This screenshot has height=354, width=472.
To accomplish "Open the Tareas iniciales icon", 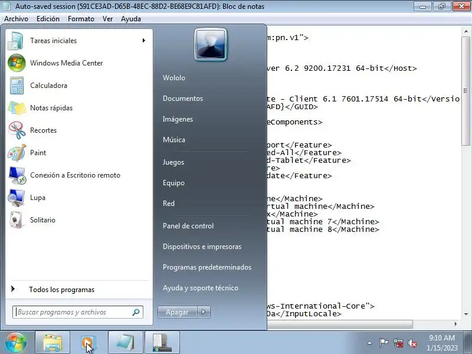I will (x=17, y=41).
